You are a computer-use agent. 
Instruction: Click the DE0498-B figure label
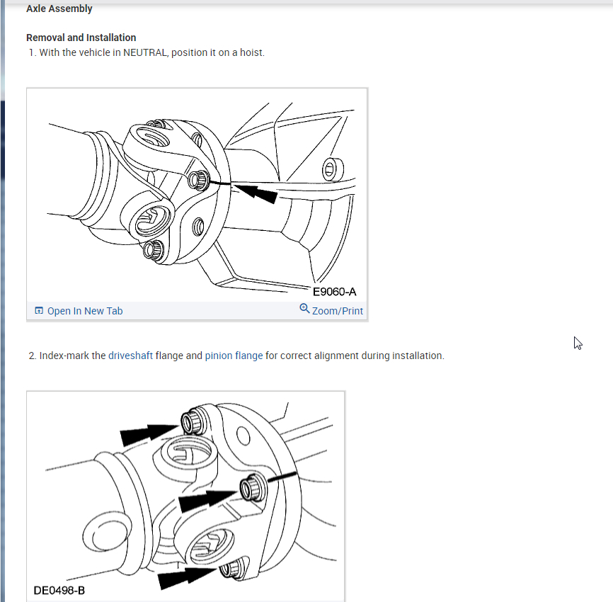[x=59, y=590]
